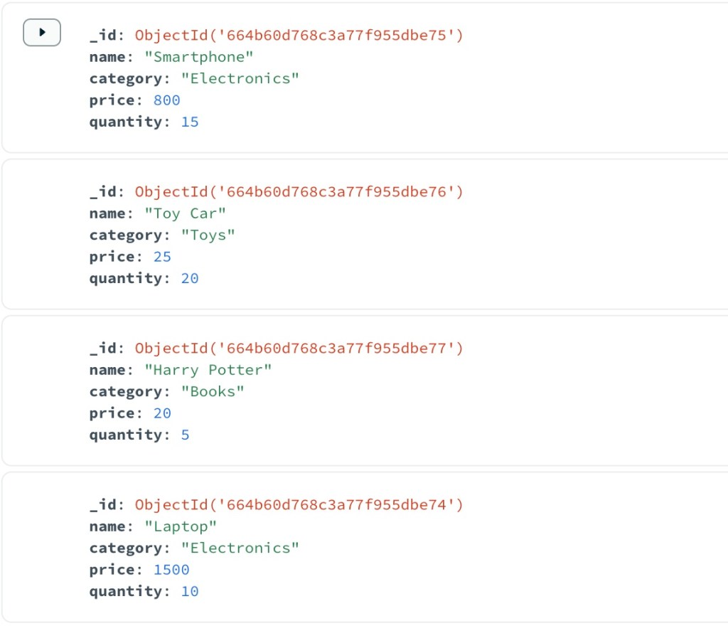Click the Laptop price value 1500
728x626 pixels.
[171, 570]
